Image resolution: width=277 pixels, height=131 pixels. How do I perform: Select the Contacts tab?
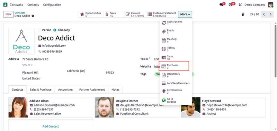pyautogui.click(x=18, y=90)
